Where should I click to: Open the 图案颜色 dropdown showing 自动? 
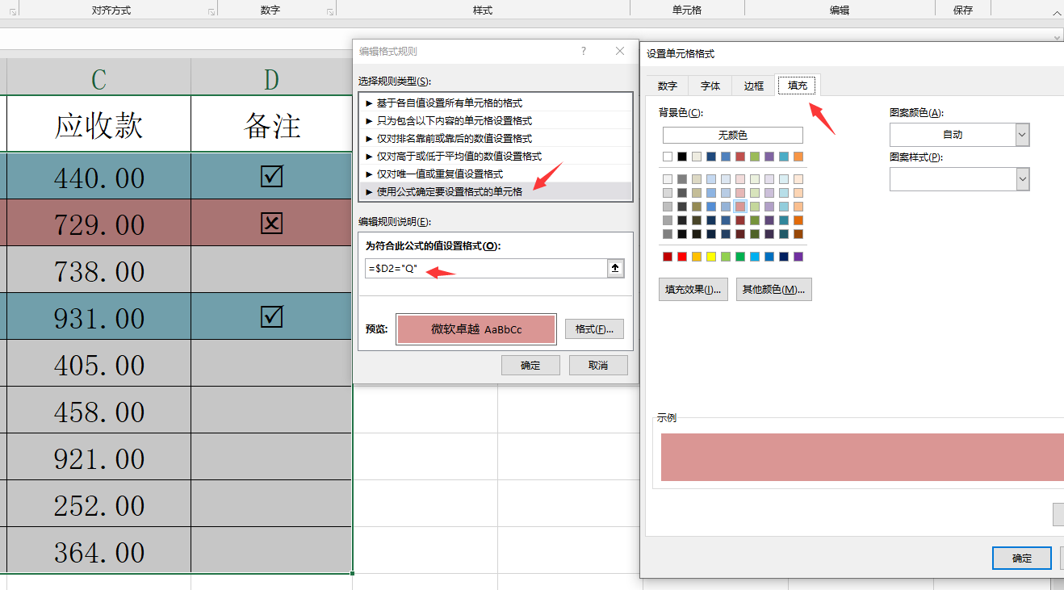click(959, 135)
